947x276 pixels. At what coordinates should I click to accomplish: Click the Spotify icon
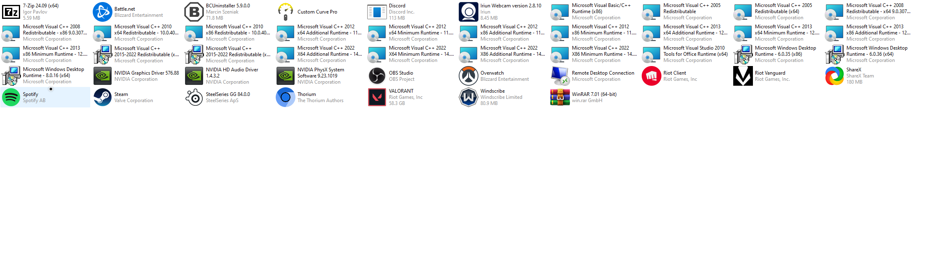pyautogui.click(x=11, y=97)
